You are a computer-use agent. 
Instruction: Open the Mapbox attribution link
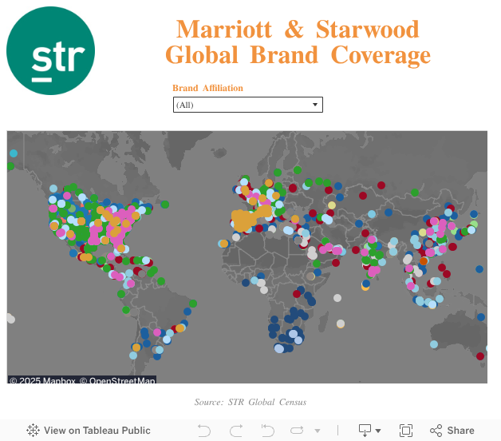42,380
